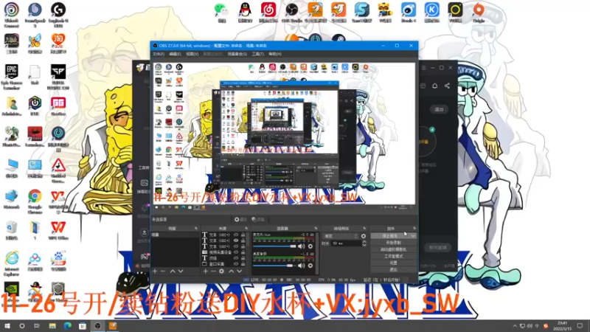This screenshot has height=332, width=590.
Task: Open the Origin desktop icon
Action: [x=479, y=13]
